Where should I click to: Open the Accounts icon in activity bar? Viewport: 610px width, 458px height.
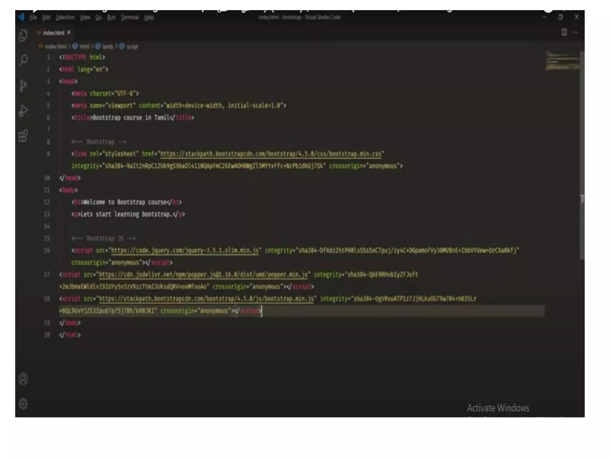pos(23,379)
